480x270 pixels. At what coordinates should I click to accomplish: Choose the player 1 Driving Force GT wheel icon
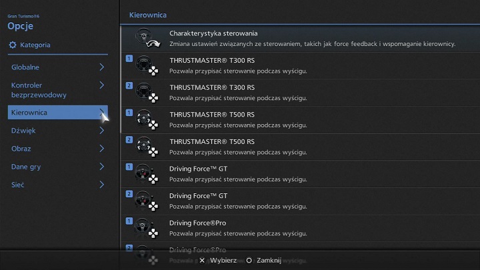coord(143,173)
